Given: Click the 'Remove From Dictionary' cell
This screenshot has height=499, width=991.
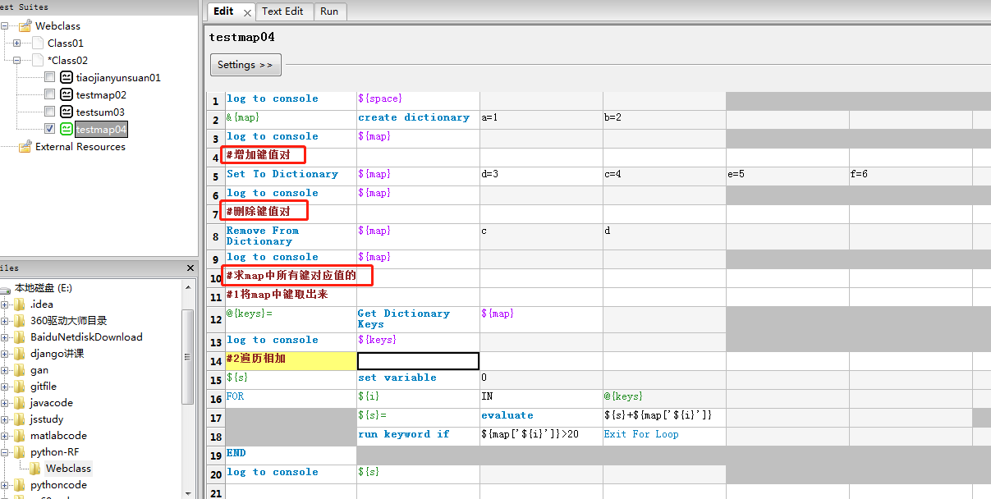Looking at the screenshot, I should pos(291,236).
